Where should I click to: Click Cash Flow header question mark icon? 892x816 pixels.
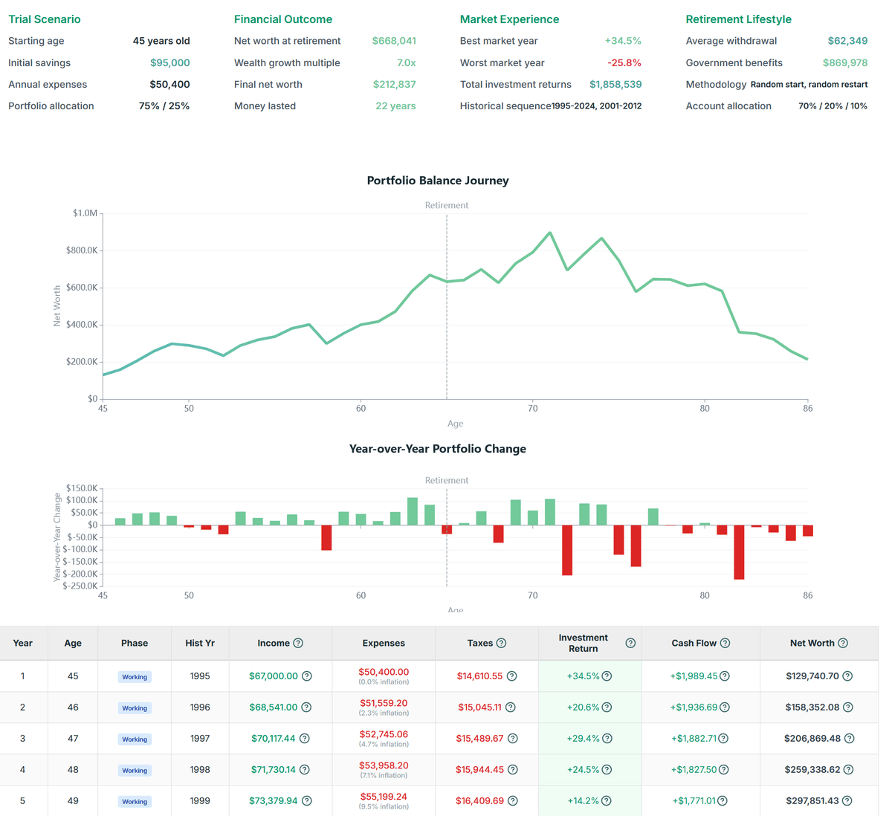pyautogui.click(x=725, y=643)
